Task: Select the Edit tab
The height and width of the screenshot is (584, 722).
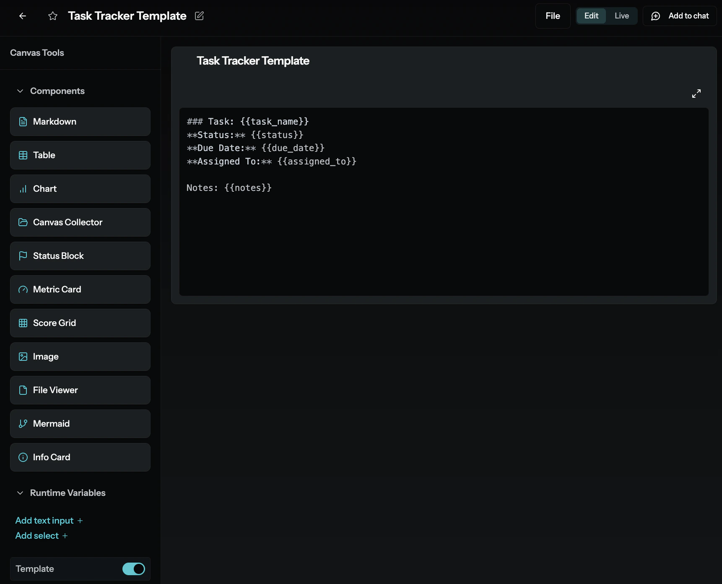Action: [591, 16]
